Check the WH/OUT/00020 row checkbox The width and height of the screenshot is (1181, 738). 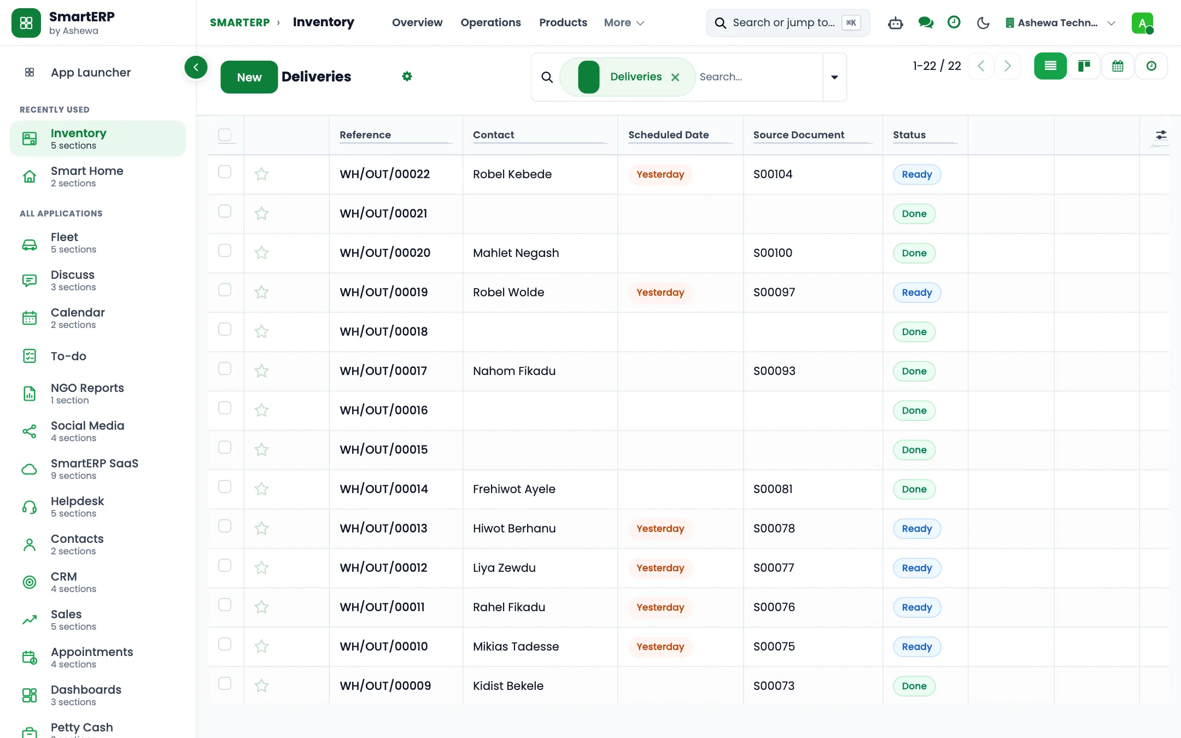click(225, 250)
